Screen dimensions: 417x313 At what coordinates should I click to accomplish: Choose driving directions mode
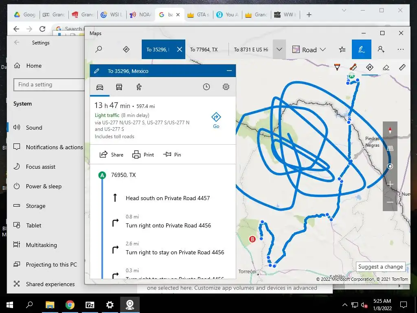[100, 87]
